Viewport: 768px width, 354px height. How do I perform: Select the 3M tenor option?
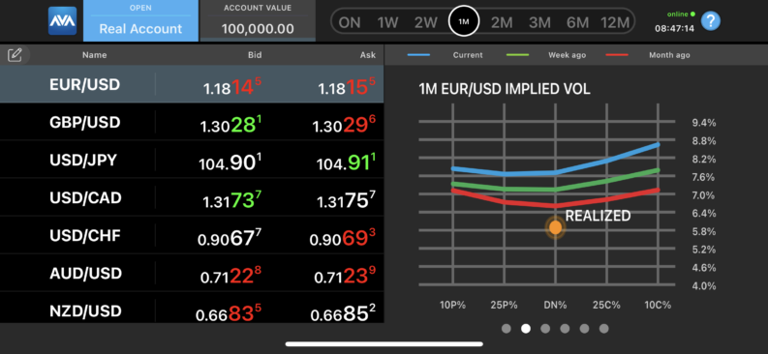pos(539,22)
